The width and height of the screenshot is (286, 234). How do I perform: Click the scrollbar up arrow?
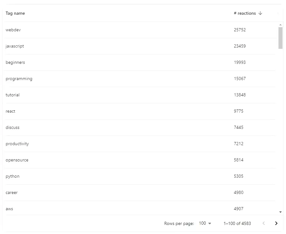pyautogui.click(x=280, y=24)
